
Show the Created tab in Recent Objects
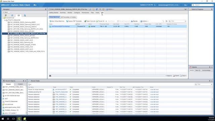pos(20,84)
